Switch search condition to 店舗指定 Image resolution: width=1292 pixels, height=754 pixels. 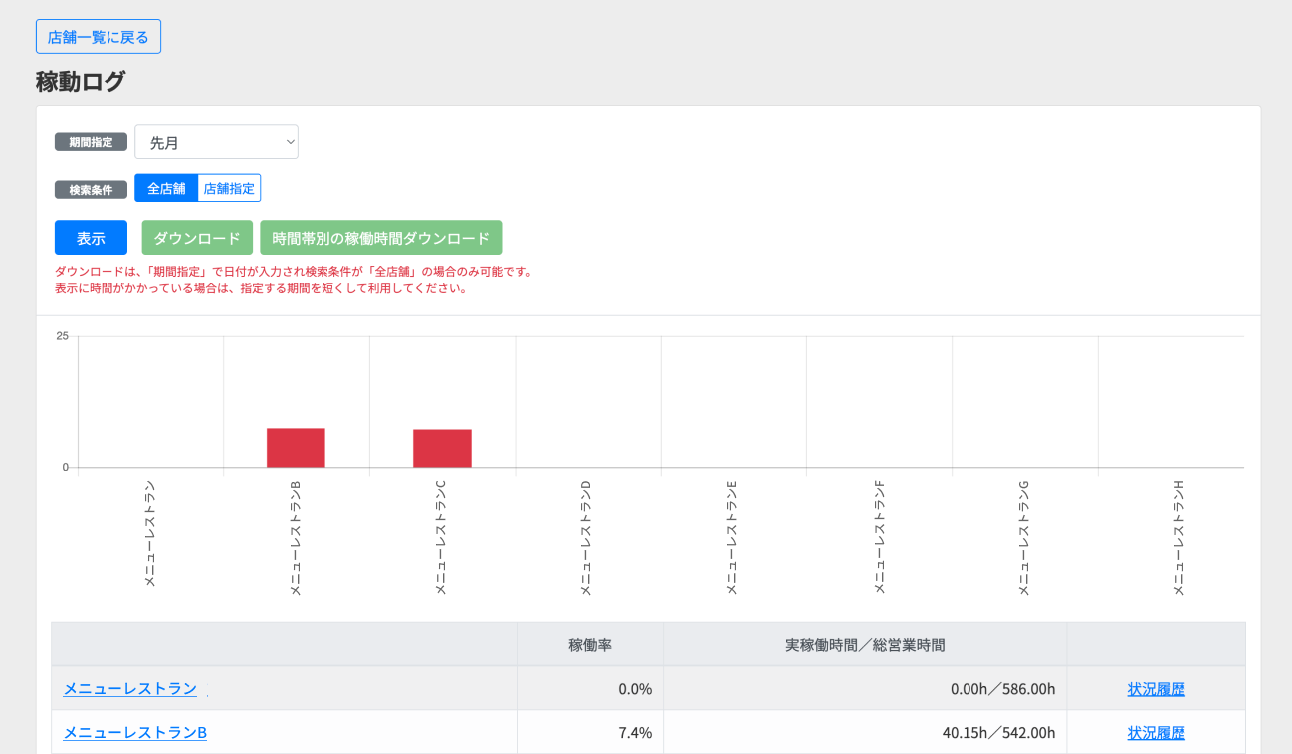(229, 188)
